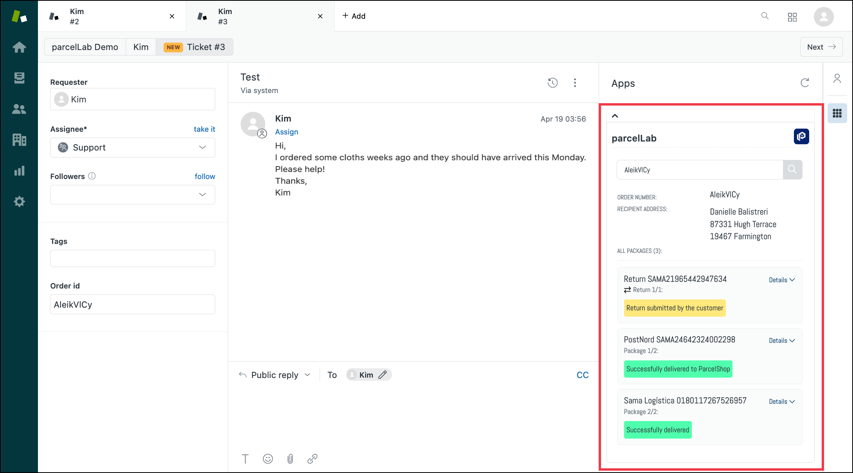Image resolution: width=853 pixels, height=473 pixels.
Task: Open the Reporting statistics icon
Action: click(x=19, y=171)
